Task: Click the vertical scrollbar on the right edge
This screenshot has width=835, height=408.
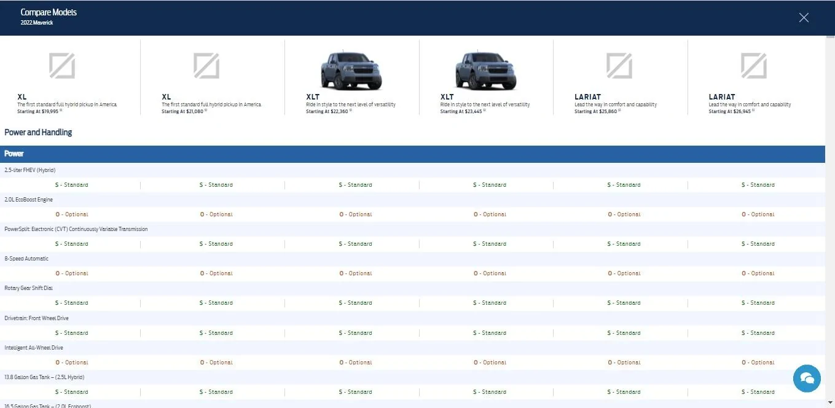Action: [x=830, y=221]
